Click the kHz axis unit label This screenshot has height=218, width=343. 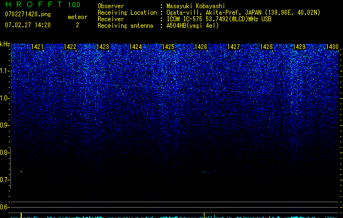5,44
